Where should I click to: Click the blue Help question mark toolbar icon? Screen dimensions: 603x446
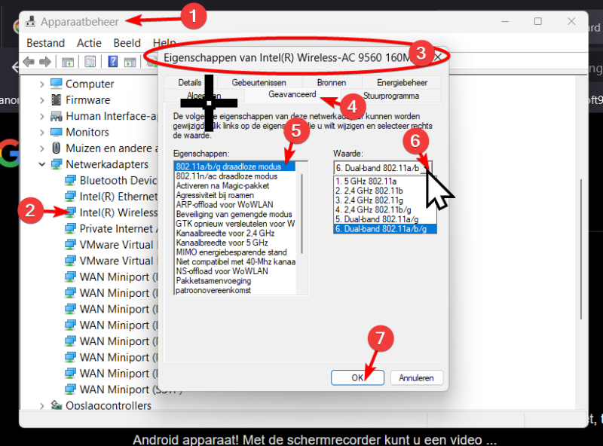(112, 62)
